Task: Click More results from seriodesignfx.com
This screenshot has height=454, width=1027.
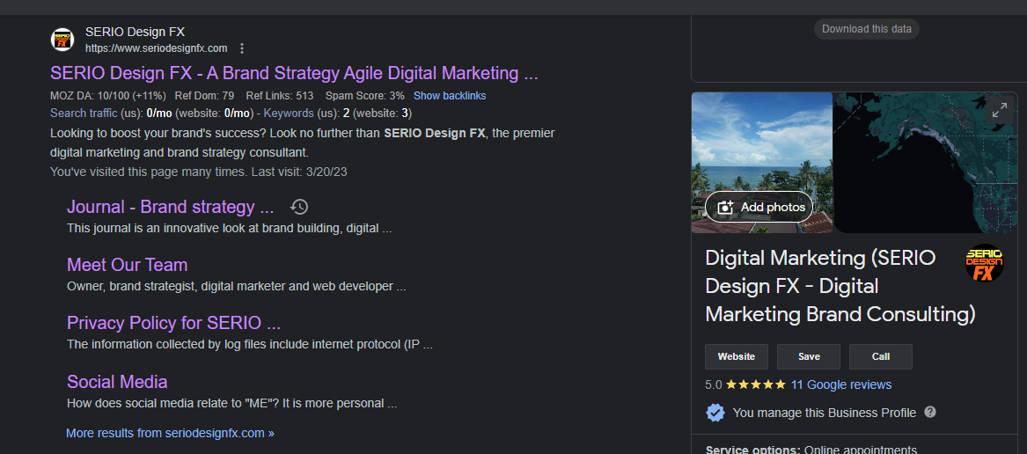Action: tap(171, 433)
